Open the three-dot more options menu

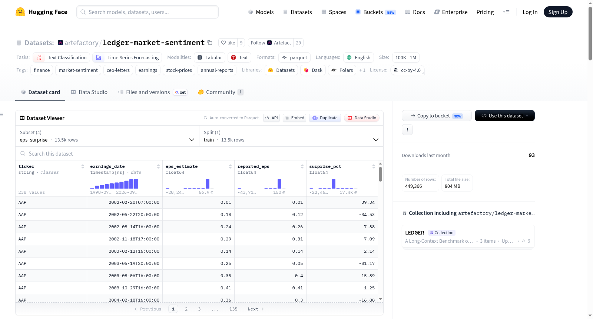tap(407, 130)
